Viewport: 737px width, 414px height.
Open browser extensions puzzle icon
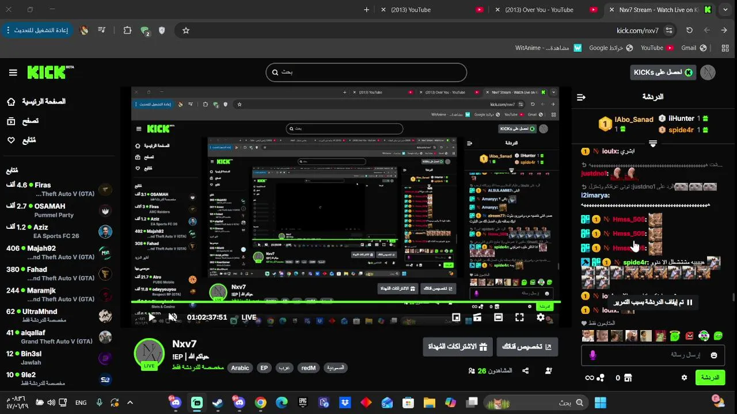click(127, 30)
